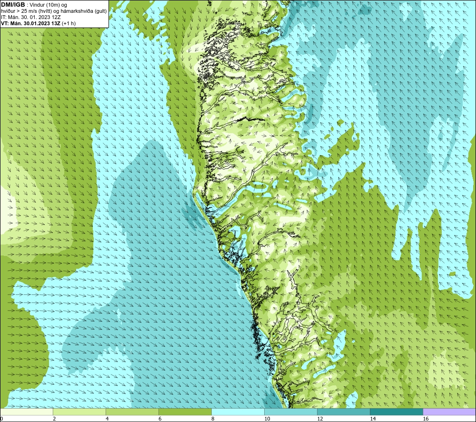The width and height of the screenshot is (476, 422).
Task: Click the 'Vindur (10m) og' label
Action: [48, 5]
